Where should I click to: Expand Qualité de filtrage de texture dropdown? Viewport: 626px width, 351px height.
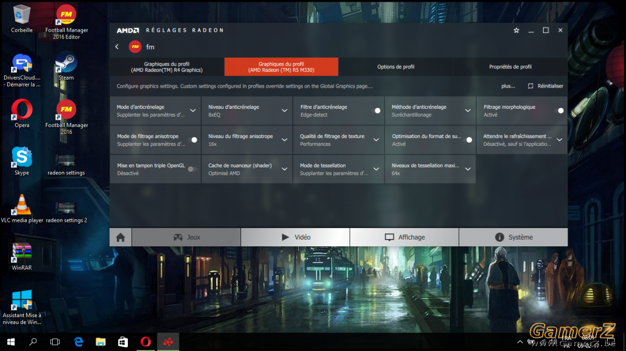(x=376, y=140)
